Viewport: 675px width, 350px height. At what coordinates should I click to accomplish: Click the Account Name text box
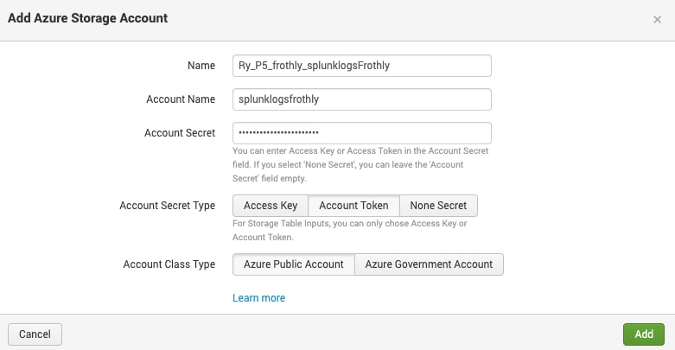tap(362, 99)
